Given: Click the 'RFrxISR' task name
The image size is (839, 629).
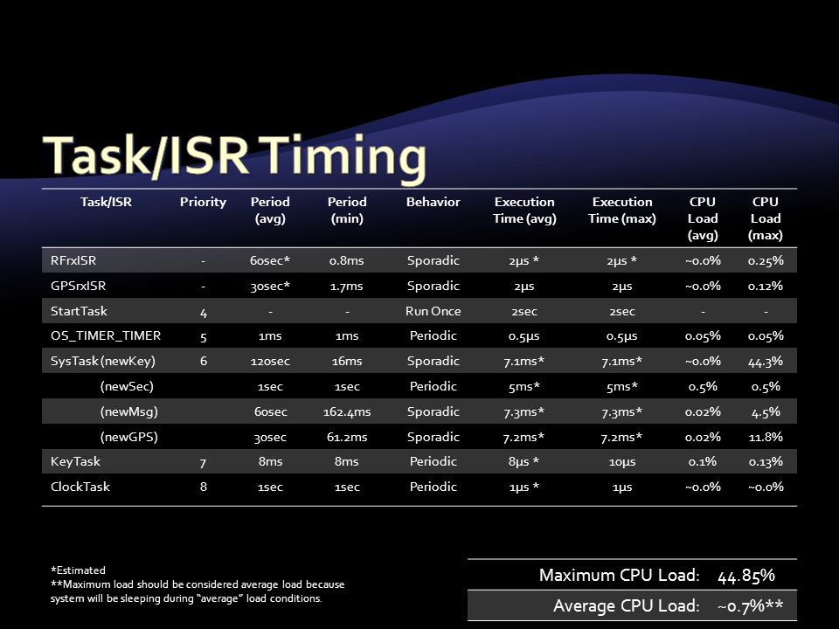Looking at the screenshot, I should (x=73, y=260).
